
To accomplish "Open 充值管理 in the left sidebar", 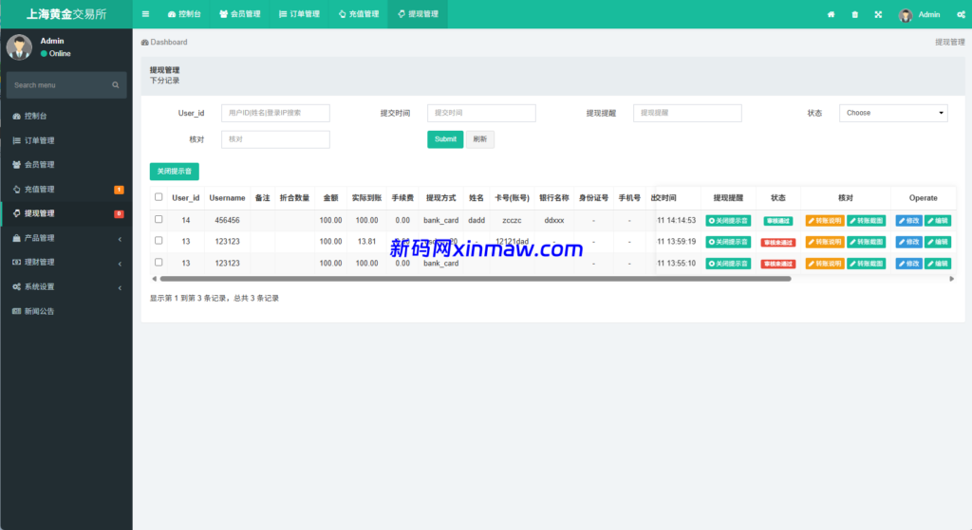I will point(66,190).
